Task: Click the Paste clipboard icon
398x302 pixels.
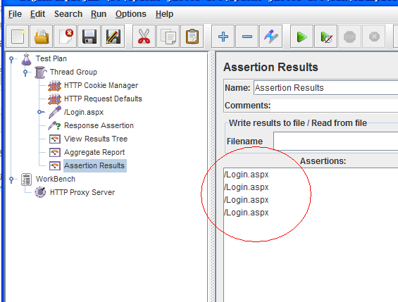Action: pos(192,37)
